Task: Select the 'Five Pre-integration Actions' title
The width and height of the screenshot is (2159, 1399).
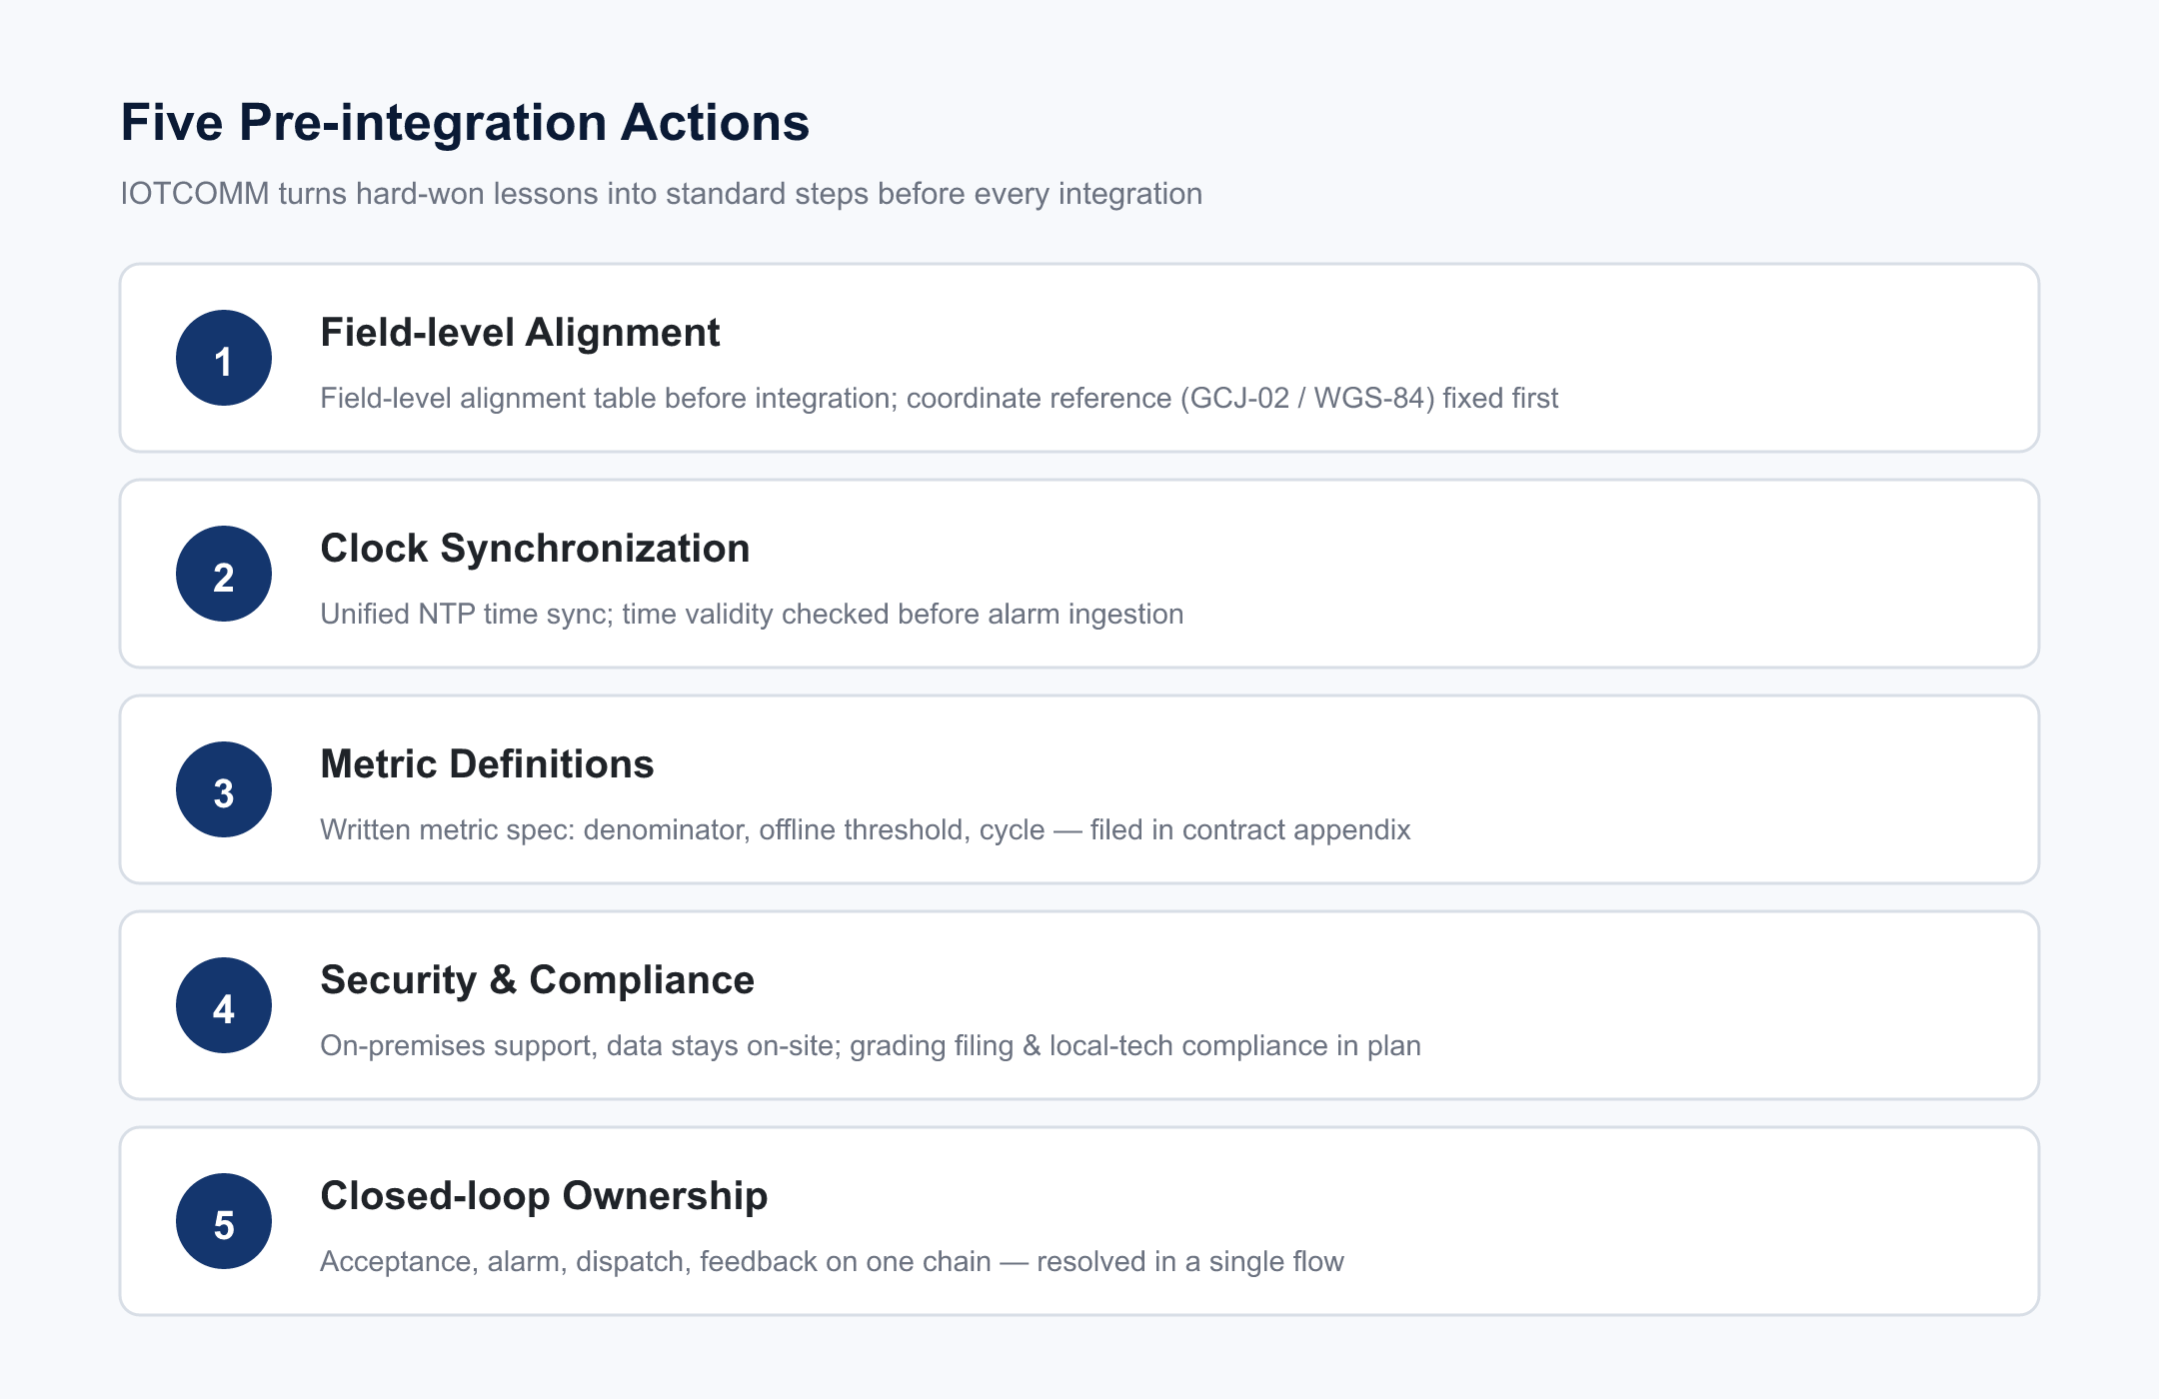Action: coord(465,123)
